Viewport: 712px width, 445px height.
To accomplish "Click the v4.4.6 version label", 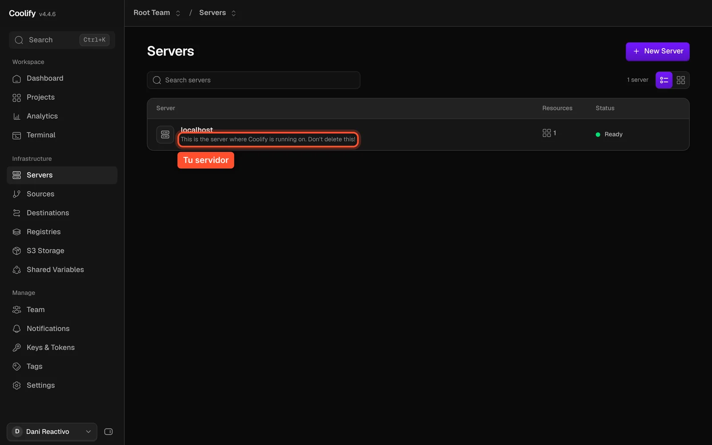I will click(x=47, y=14).
